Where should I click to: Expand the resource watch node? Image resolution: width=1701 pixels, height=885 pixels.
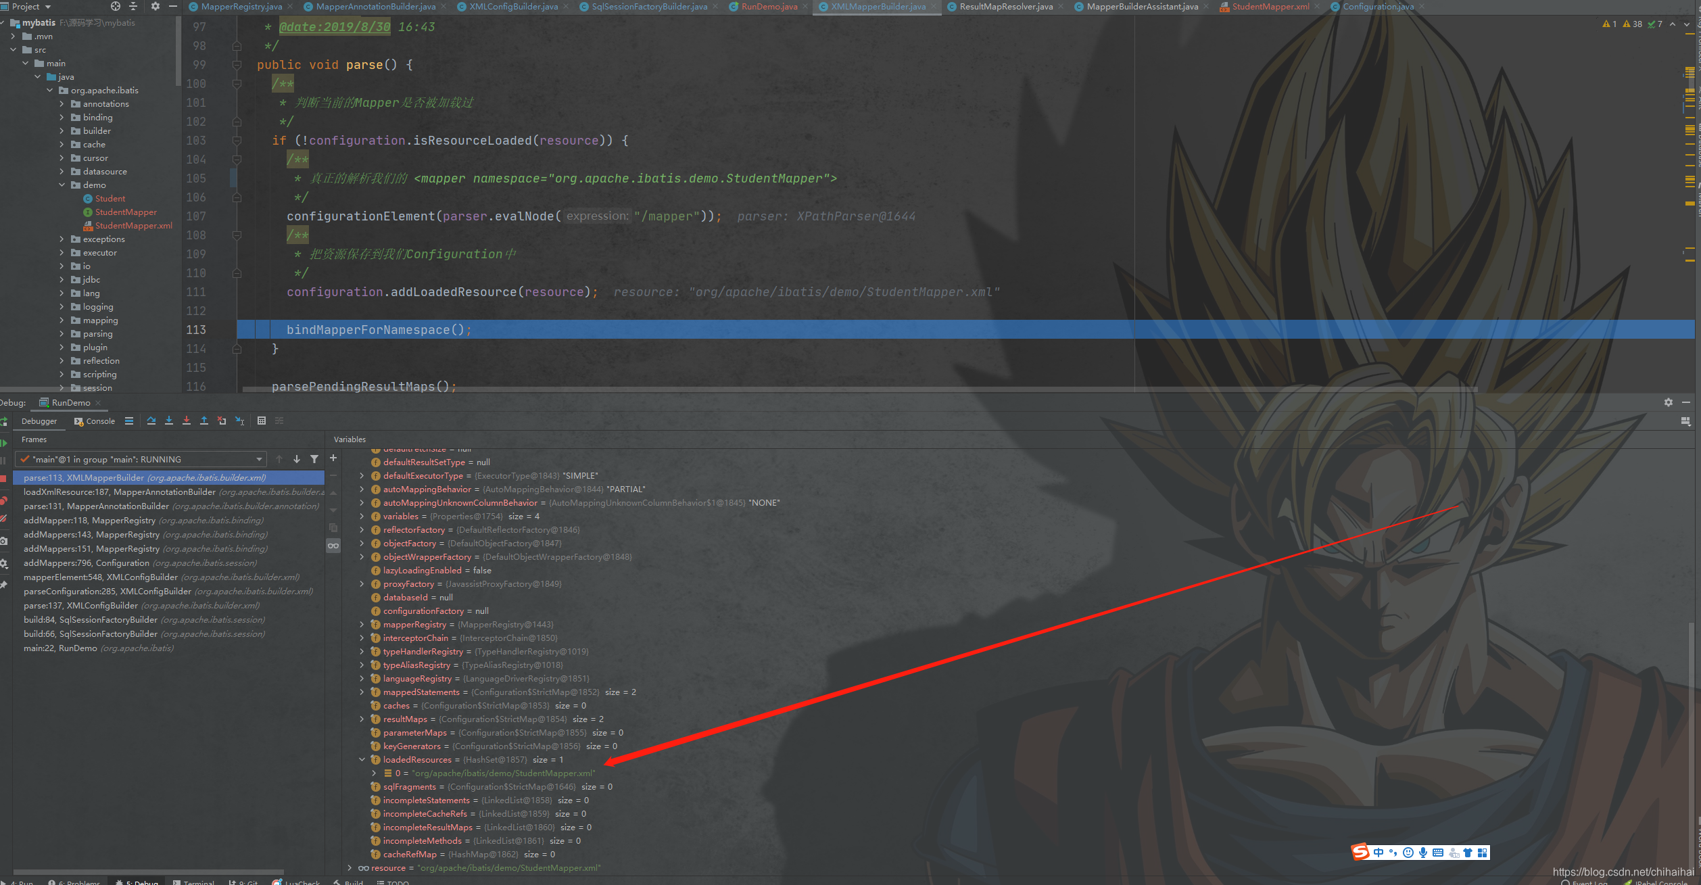click(x=350, y=867)
